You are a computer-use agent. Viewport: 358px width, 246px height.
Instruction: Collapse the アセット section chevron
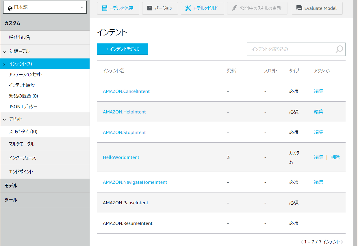pyautogui.click(x=4, y=119)
